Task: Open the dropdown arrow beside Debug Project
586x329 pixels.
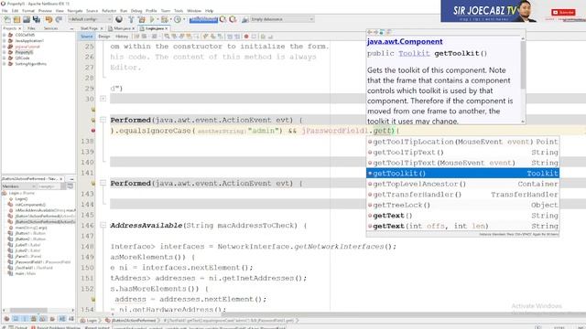Action: pos(170,19)
